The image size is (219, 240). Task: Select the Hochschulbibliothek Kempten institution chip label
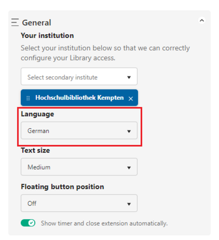point(79,98)
